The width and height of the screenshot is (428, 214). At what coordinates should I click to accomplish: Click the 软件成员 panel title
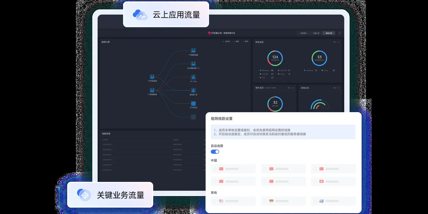click(x=259, y=42)
